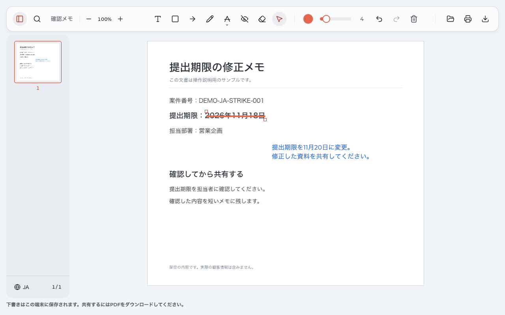Select the Rectangle shape tool
505x315 pixels.
175,19
